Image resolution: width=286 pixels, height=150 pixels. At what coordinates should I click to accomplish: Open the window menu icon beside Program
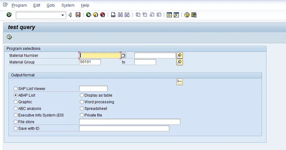[x=5, y=5]
